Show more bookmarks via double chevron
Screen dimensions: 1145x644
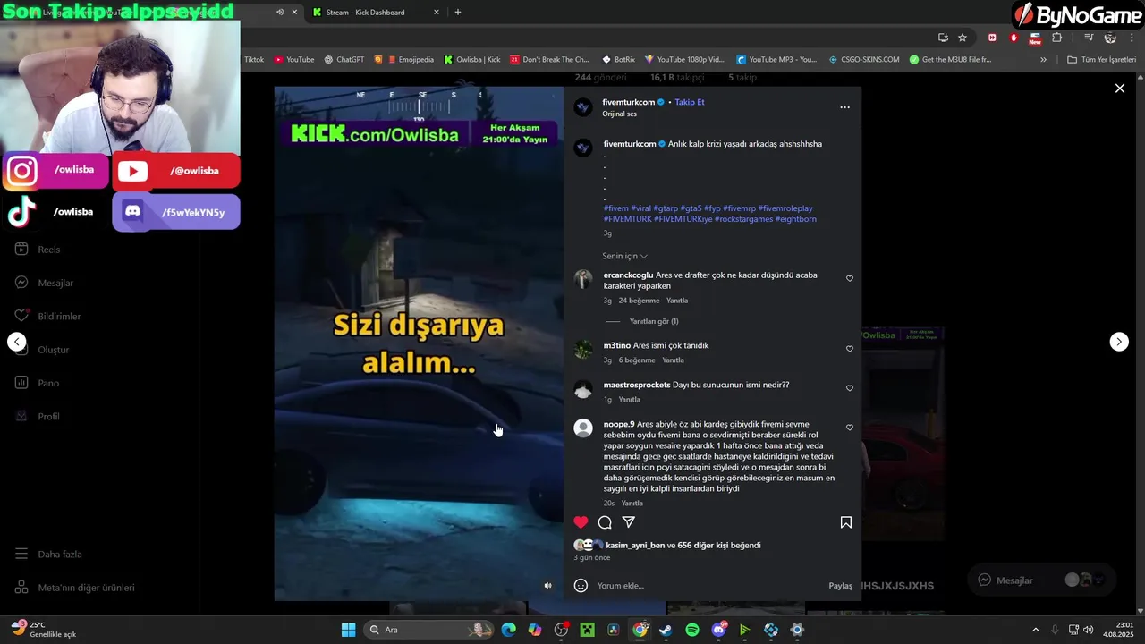pyautogui.click(x=1043, y=60)
